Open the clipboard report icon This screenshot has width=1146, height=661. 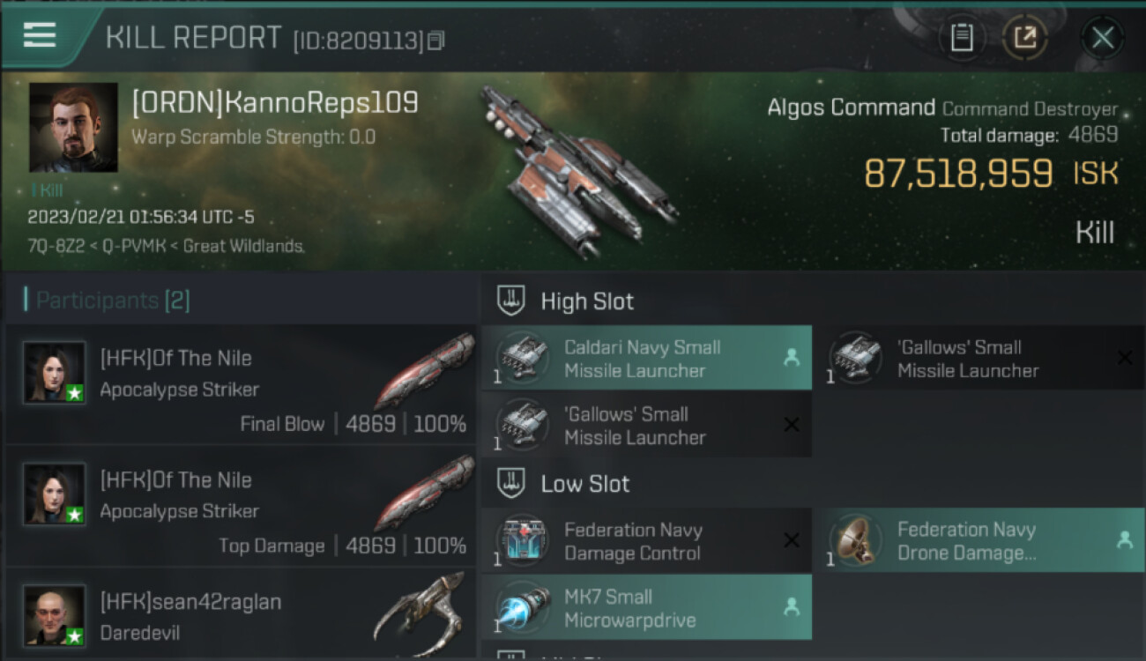962,37
